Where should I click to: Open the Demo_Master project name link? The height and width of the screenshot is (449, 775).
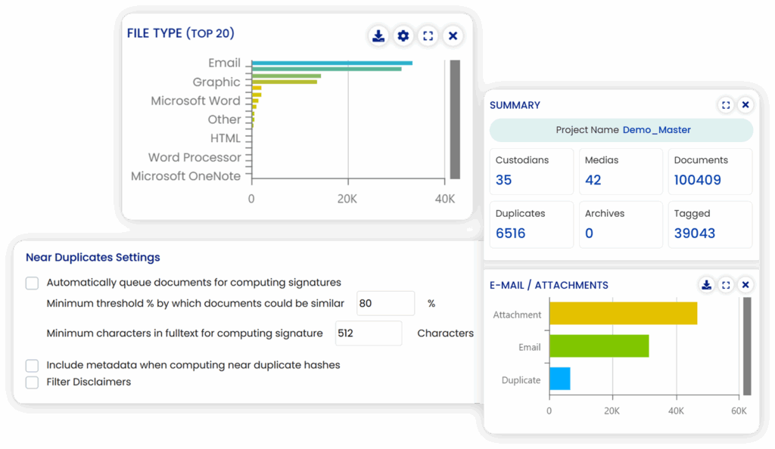[656, 130]
